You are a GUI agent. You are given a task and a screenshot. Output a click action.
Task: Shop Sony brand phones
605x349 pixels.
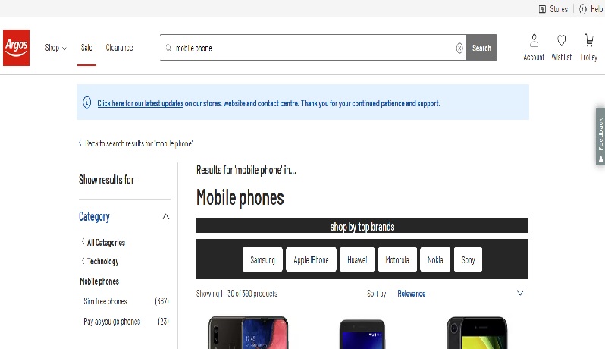click(468, 259)
